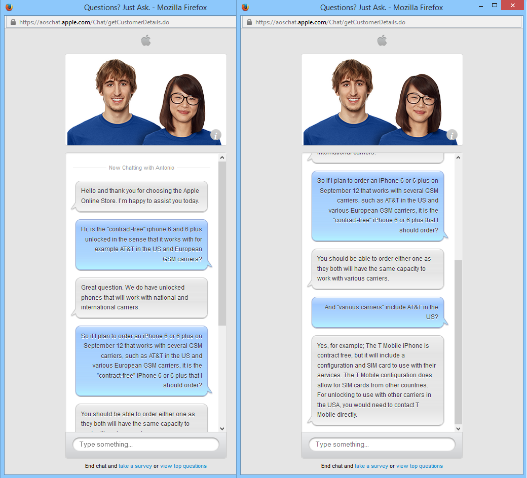
Task: Click 'Now Chatting with Antonio' text
Action: 141,168
